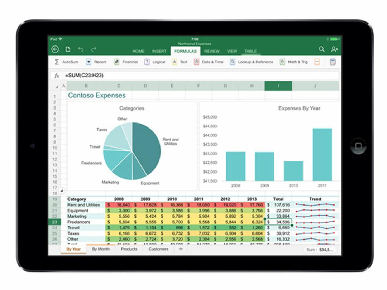Tap the Share add-person icon

(x=334, y=49)
